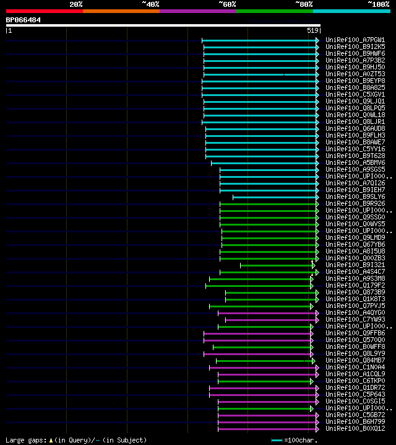
Task: Select the UniRef100_Q0WL18 label
Action: coord(355,115)
